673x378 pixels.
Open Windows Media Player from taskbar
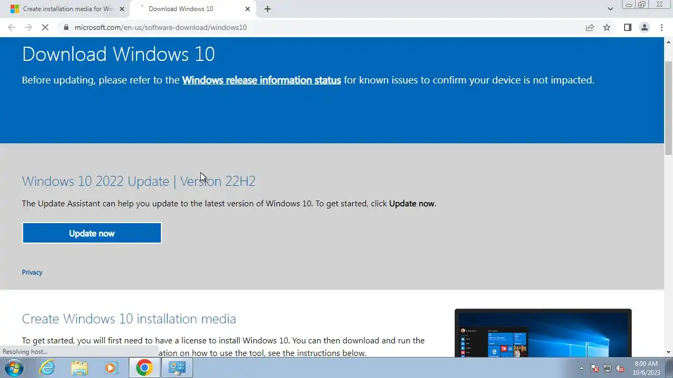point(111,367)
